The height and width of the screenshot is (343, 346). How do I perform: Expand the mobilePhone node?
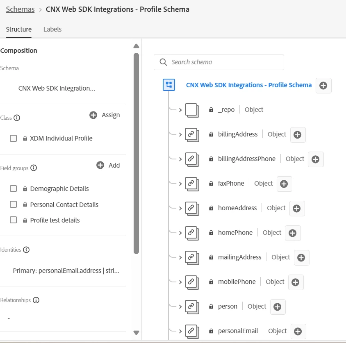click(180, 282)
